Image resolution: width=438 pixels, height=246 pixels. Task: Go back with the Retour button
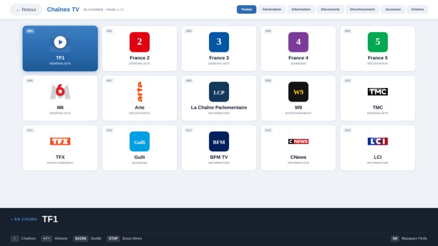[x=26, y=9]
